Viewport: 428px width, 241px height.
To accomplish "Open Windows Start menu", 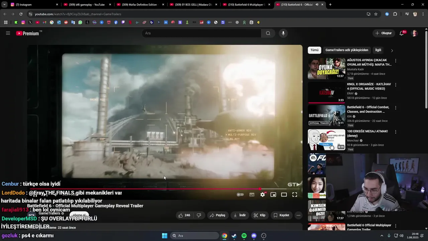I will 165,236.
